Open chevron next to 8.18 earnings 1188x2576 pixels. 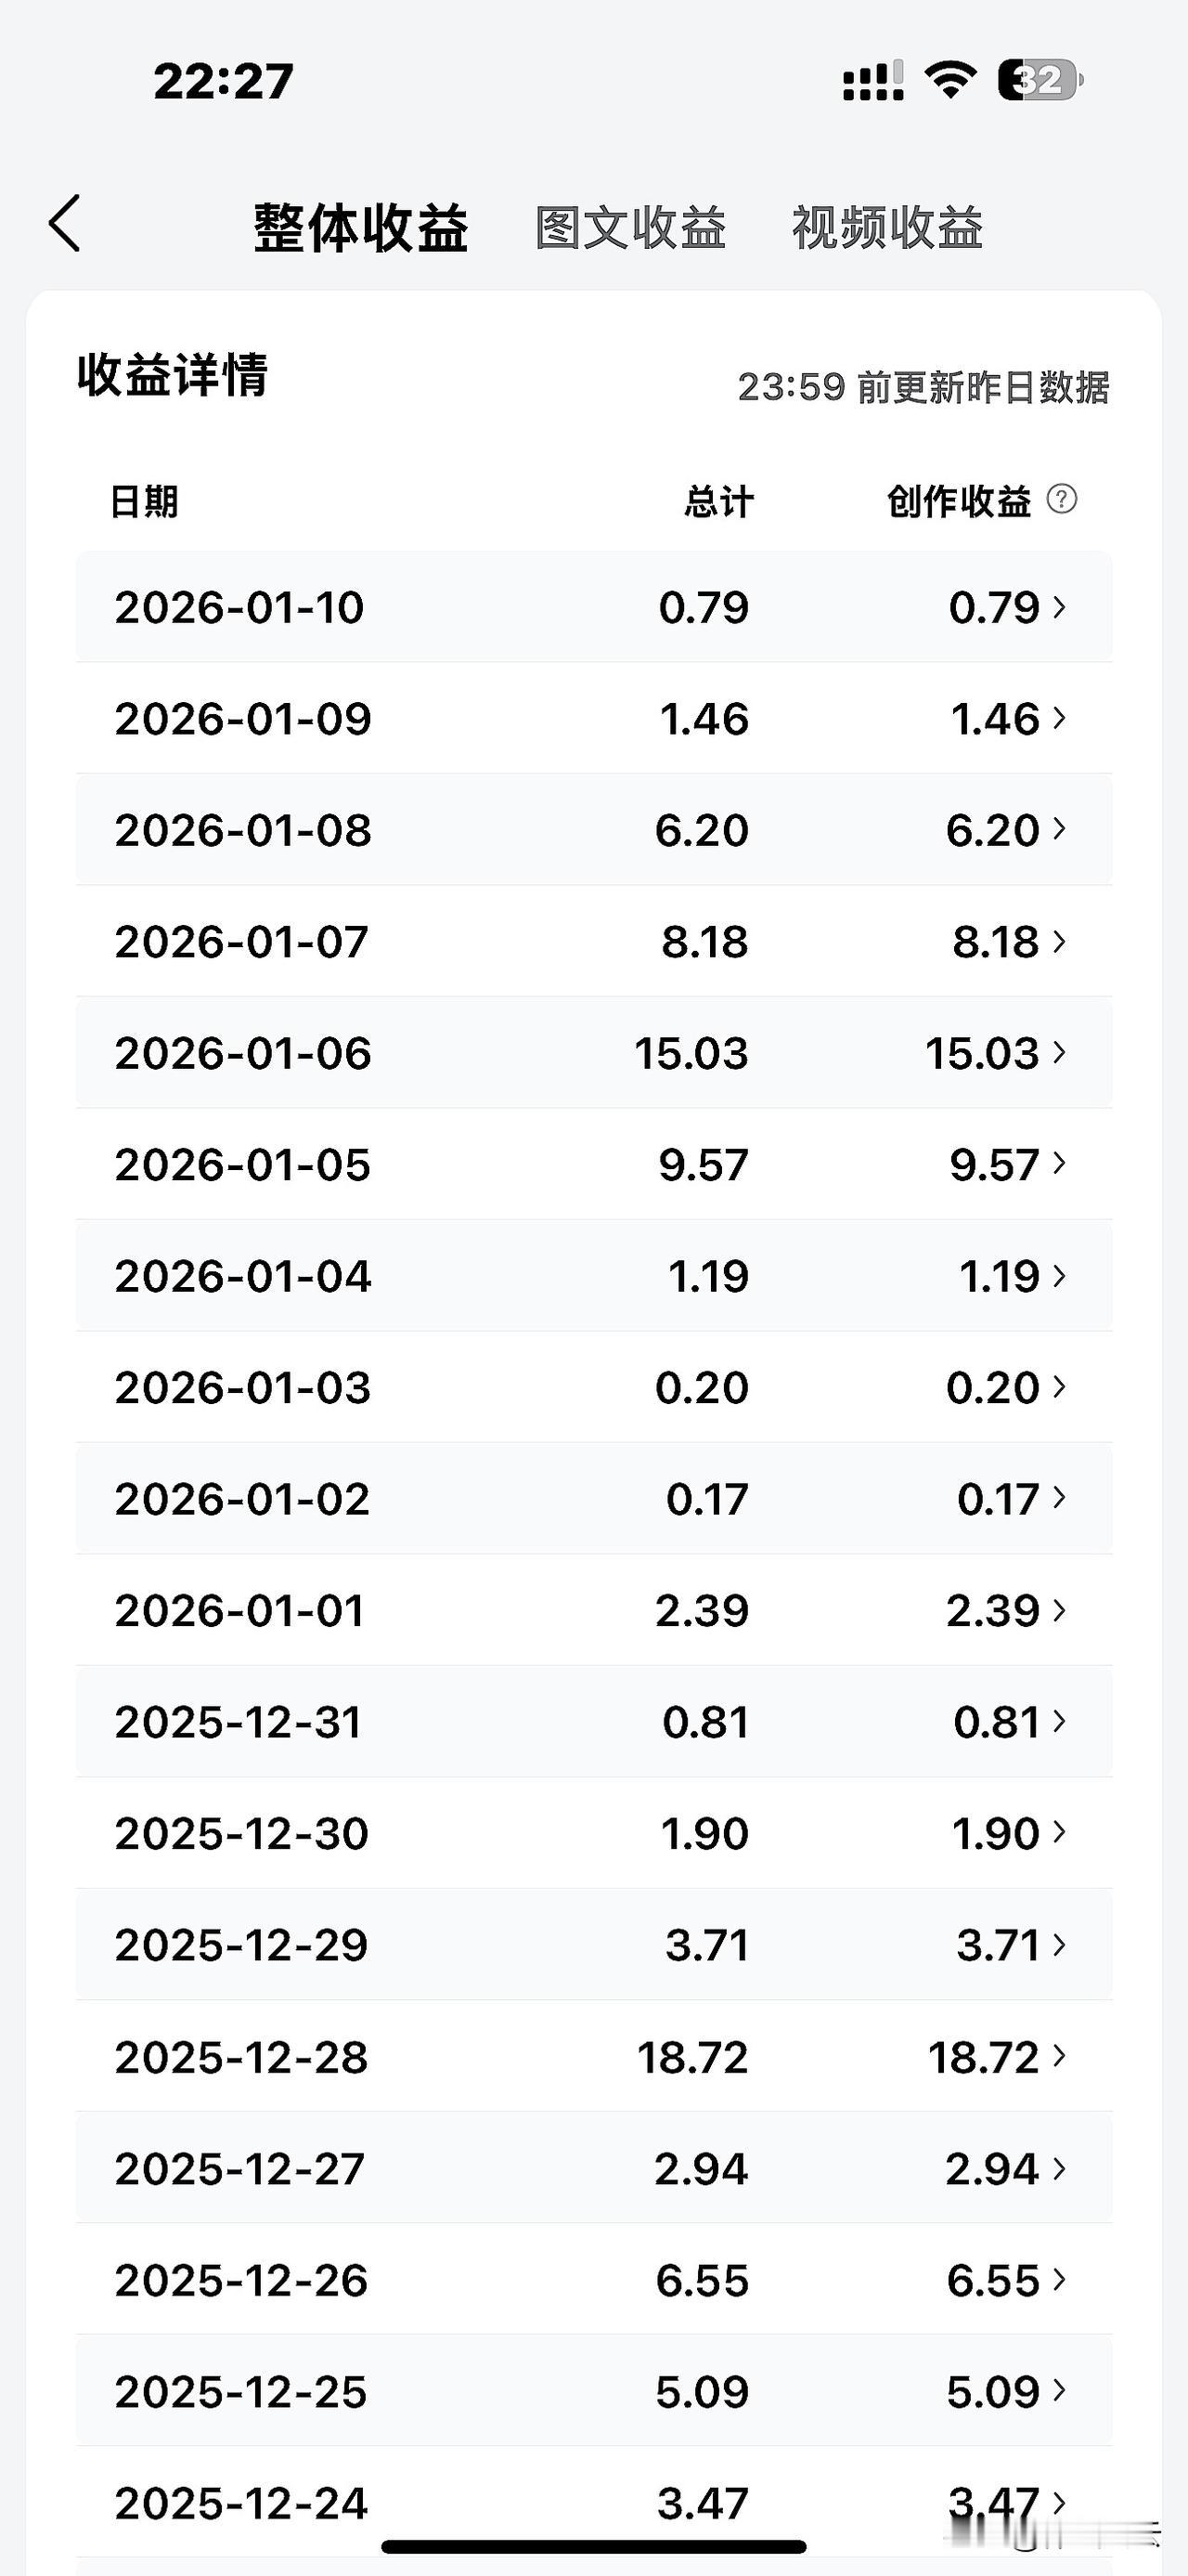coord(1060,941)
